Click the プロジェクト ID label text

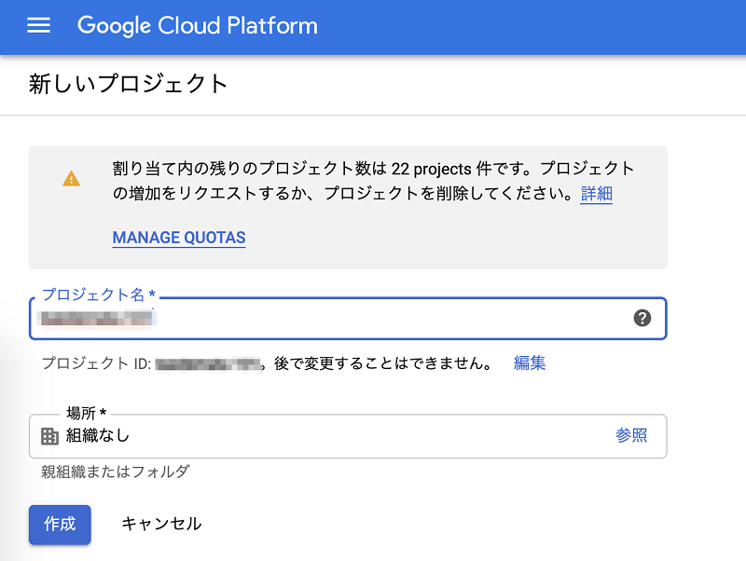coord(97,363)
